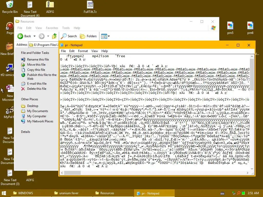Open Forward button history dropdown arrow
This screenshot has height=197, width=263.
pyautogui.click(x=48, y=36)
